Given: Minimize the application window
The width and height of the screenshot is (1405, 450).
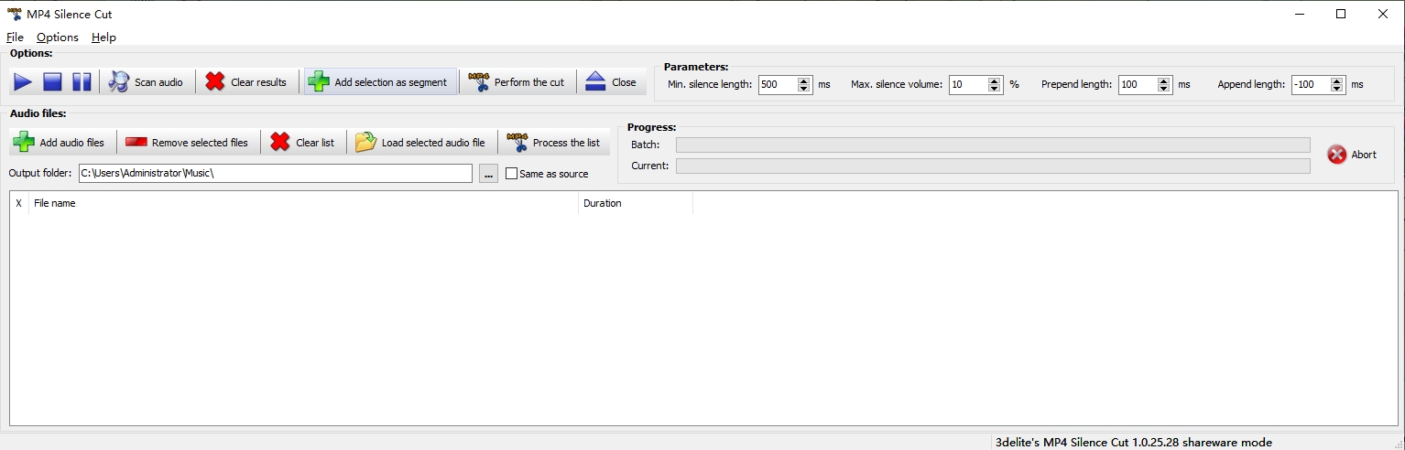Looking at the screenshot, I should click(1299, 14).
